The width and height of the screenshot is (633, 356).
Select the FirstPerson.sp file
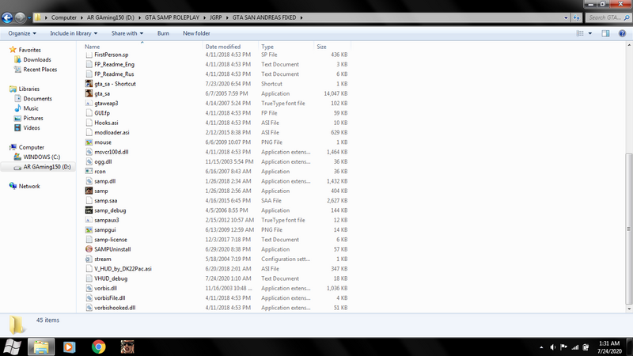[x=111, y=55]
